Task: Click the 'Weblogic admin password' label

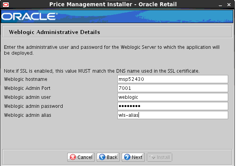Action: point(33,106)
